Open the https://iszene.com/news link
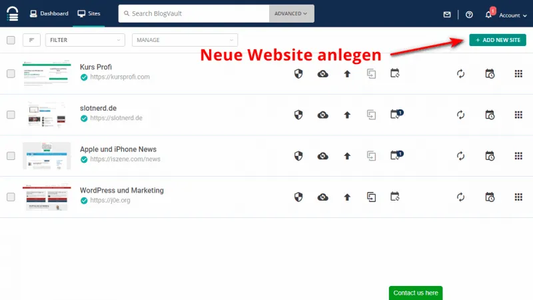533x300 pixels. (125, 159)
